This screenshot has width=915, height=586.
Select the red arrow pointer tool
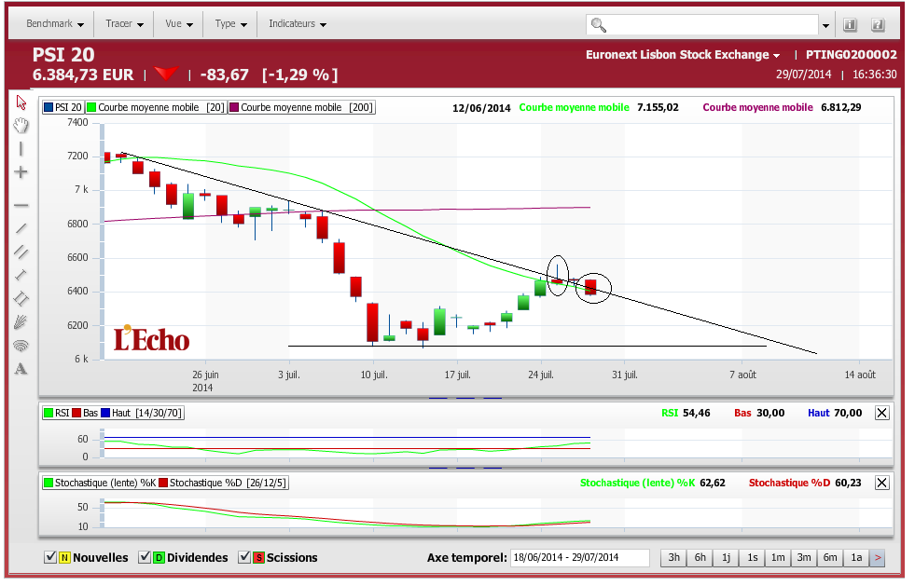pyautogui.click(x=21, y=102)
